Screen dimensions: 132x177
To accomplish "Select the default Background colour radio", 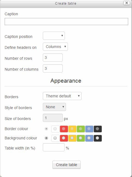I will 46,138.
